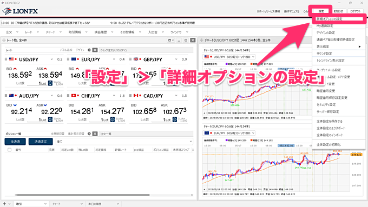
Task: Open rate panel gear settings icon
Action: [x=89, y=50]
